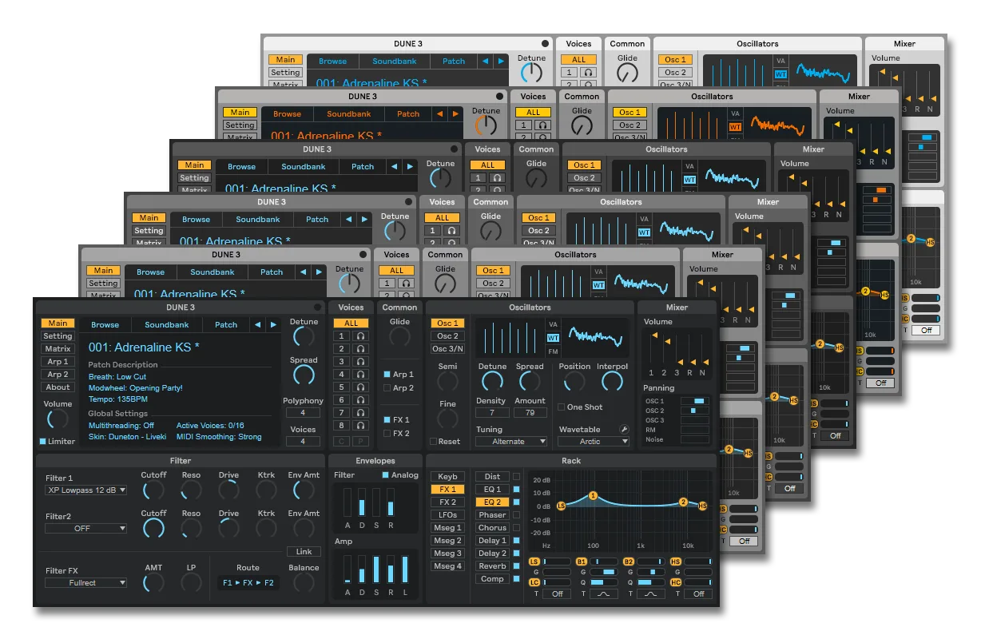Toggle the B2 band badge below EQ graph

coord(629,562)
